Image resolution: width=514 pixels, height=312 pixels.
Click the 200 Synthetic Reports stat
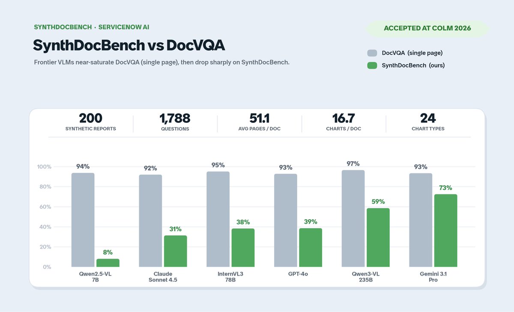coord(90,122)
